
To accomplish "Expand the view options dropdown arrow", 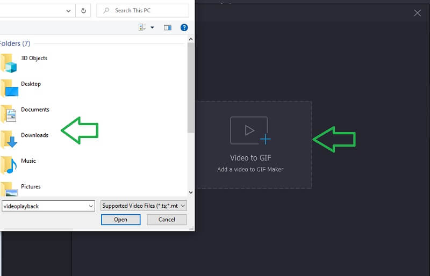I will pos(152,27).
